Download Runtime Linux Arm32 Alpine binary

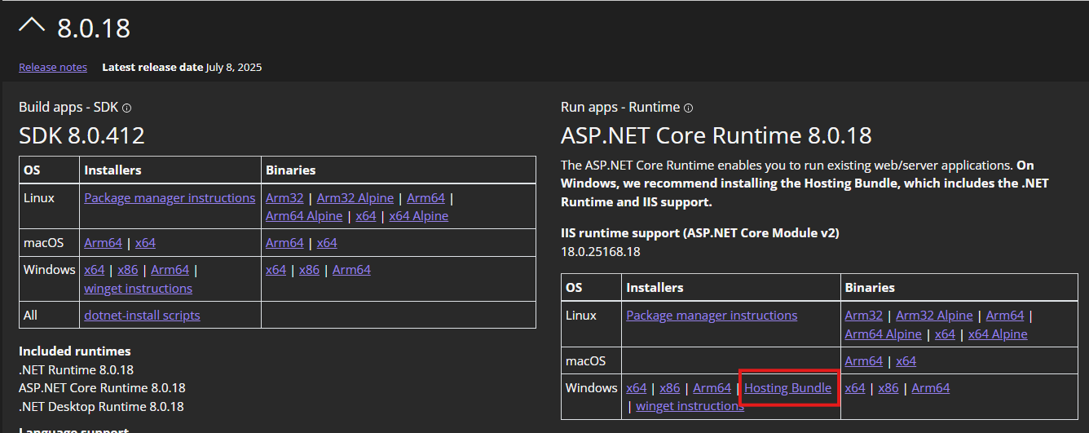(x=934, y=315)
